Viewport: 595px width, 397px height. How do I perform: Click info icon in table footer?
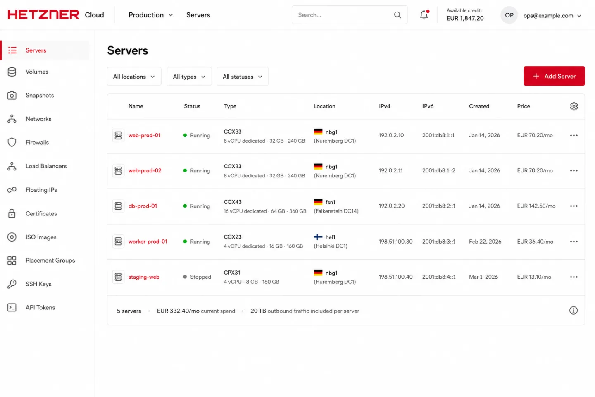(574, 311)
